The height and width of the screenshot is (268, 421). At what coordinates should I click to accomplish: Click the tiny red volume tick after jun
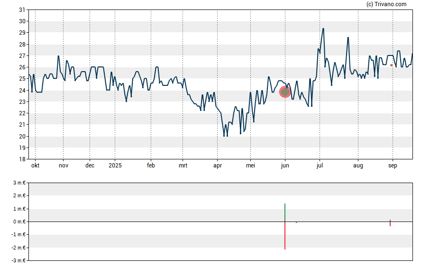pos(296,222)
